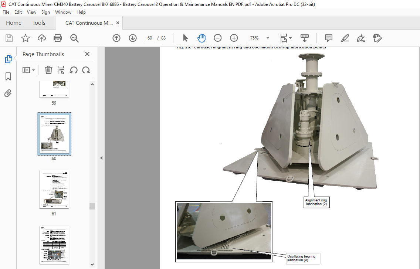Open the find text magnifier
420x269 pixels.
[x=74, y=38]
